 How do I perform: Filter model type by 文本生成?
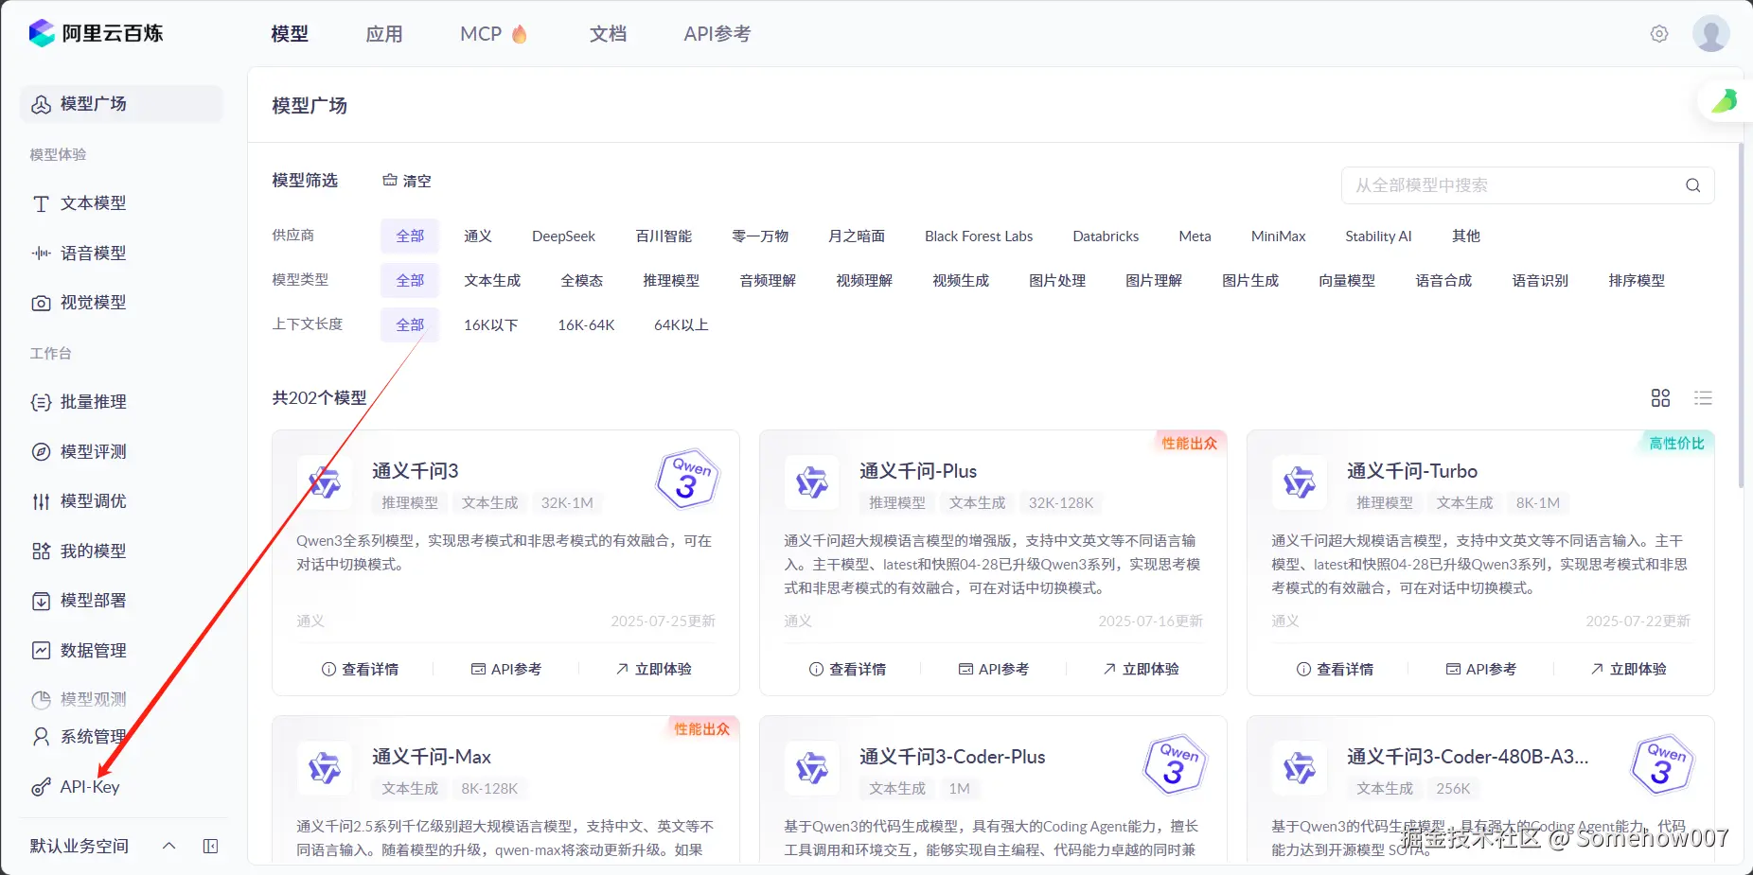point(492,280)
